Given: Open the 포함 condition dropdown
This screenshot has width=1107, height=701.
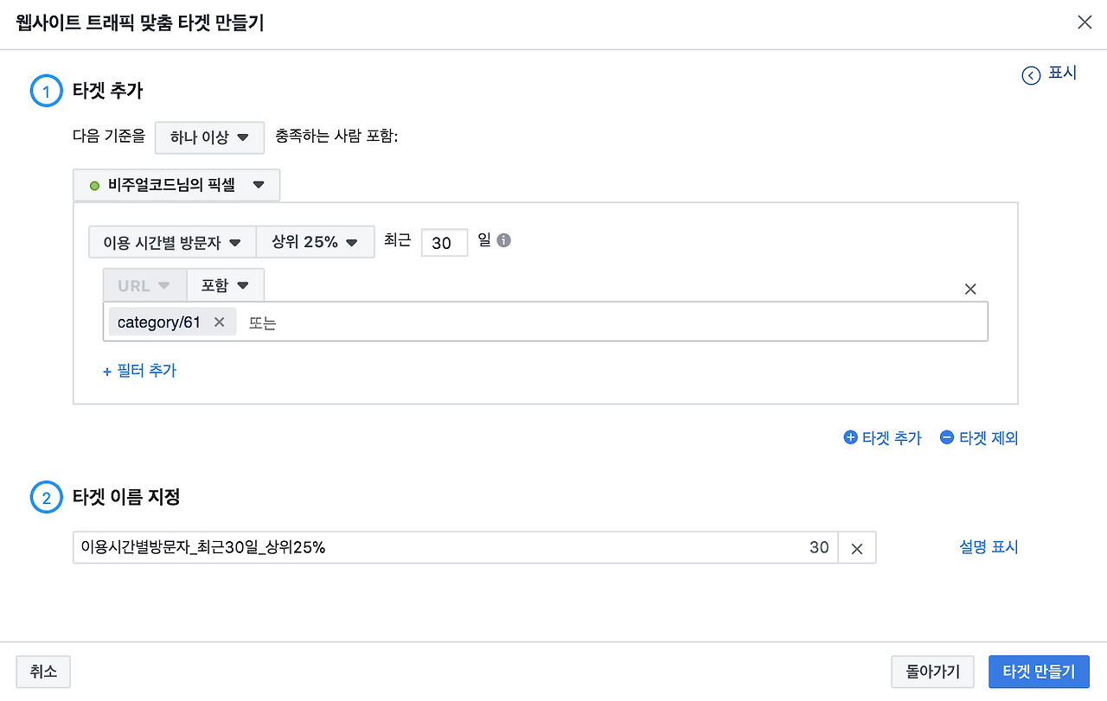Looking at the screenshot, I should tap(225, 285).
